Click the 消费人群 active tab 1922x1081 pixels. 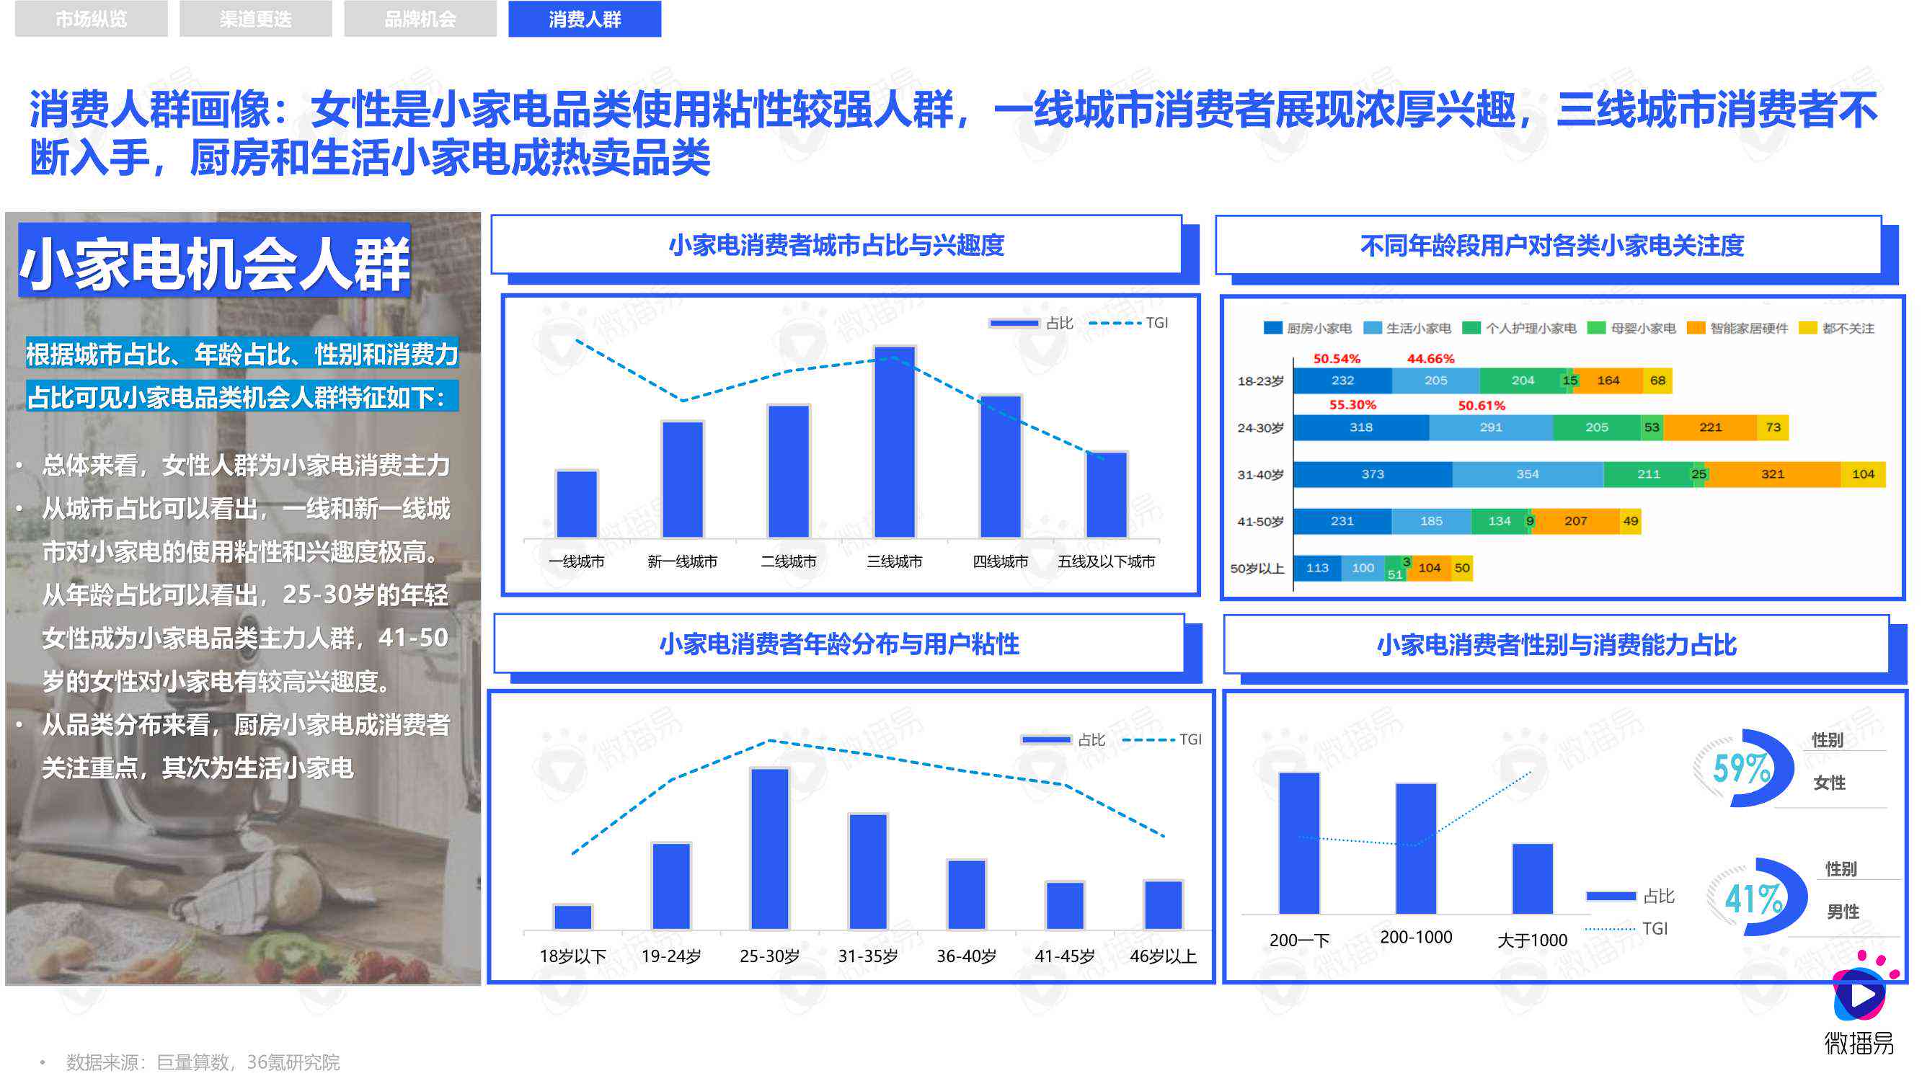(588, 19)
